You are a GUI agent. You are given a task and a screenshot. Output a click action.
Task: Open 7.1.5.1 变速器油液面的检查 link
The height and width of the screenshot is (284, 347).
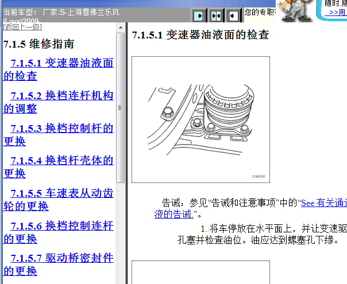pos(59,69)
